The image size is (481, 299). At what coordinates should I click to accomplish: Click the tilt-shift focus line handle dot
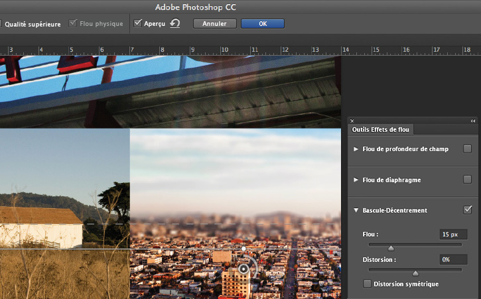243,249
